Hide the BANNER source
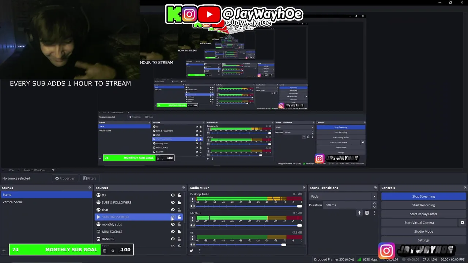This screenshot has width=468, height=263. click(x=173, y=239)
